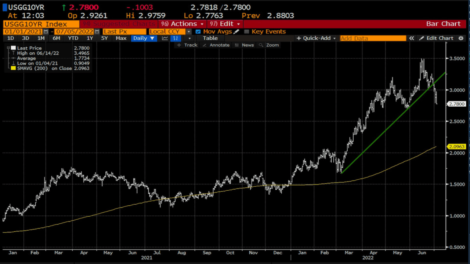The image size is (470, 264).
Task: Click the pencil icon beside Mov Avgs
Action: coord(236,32)
